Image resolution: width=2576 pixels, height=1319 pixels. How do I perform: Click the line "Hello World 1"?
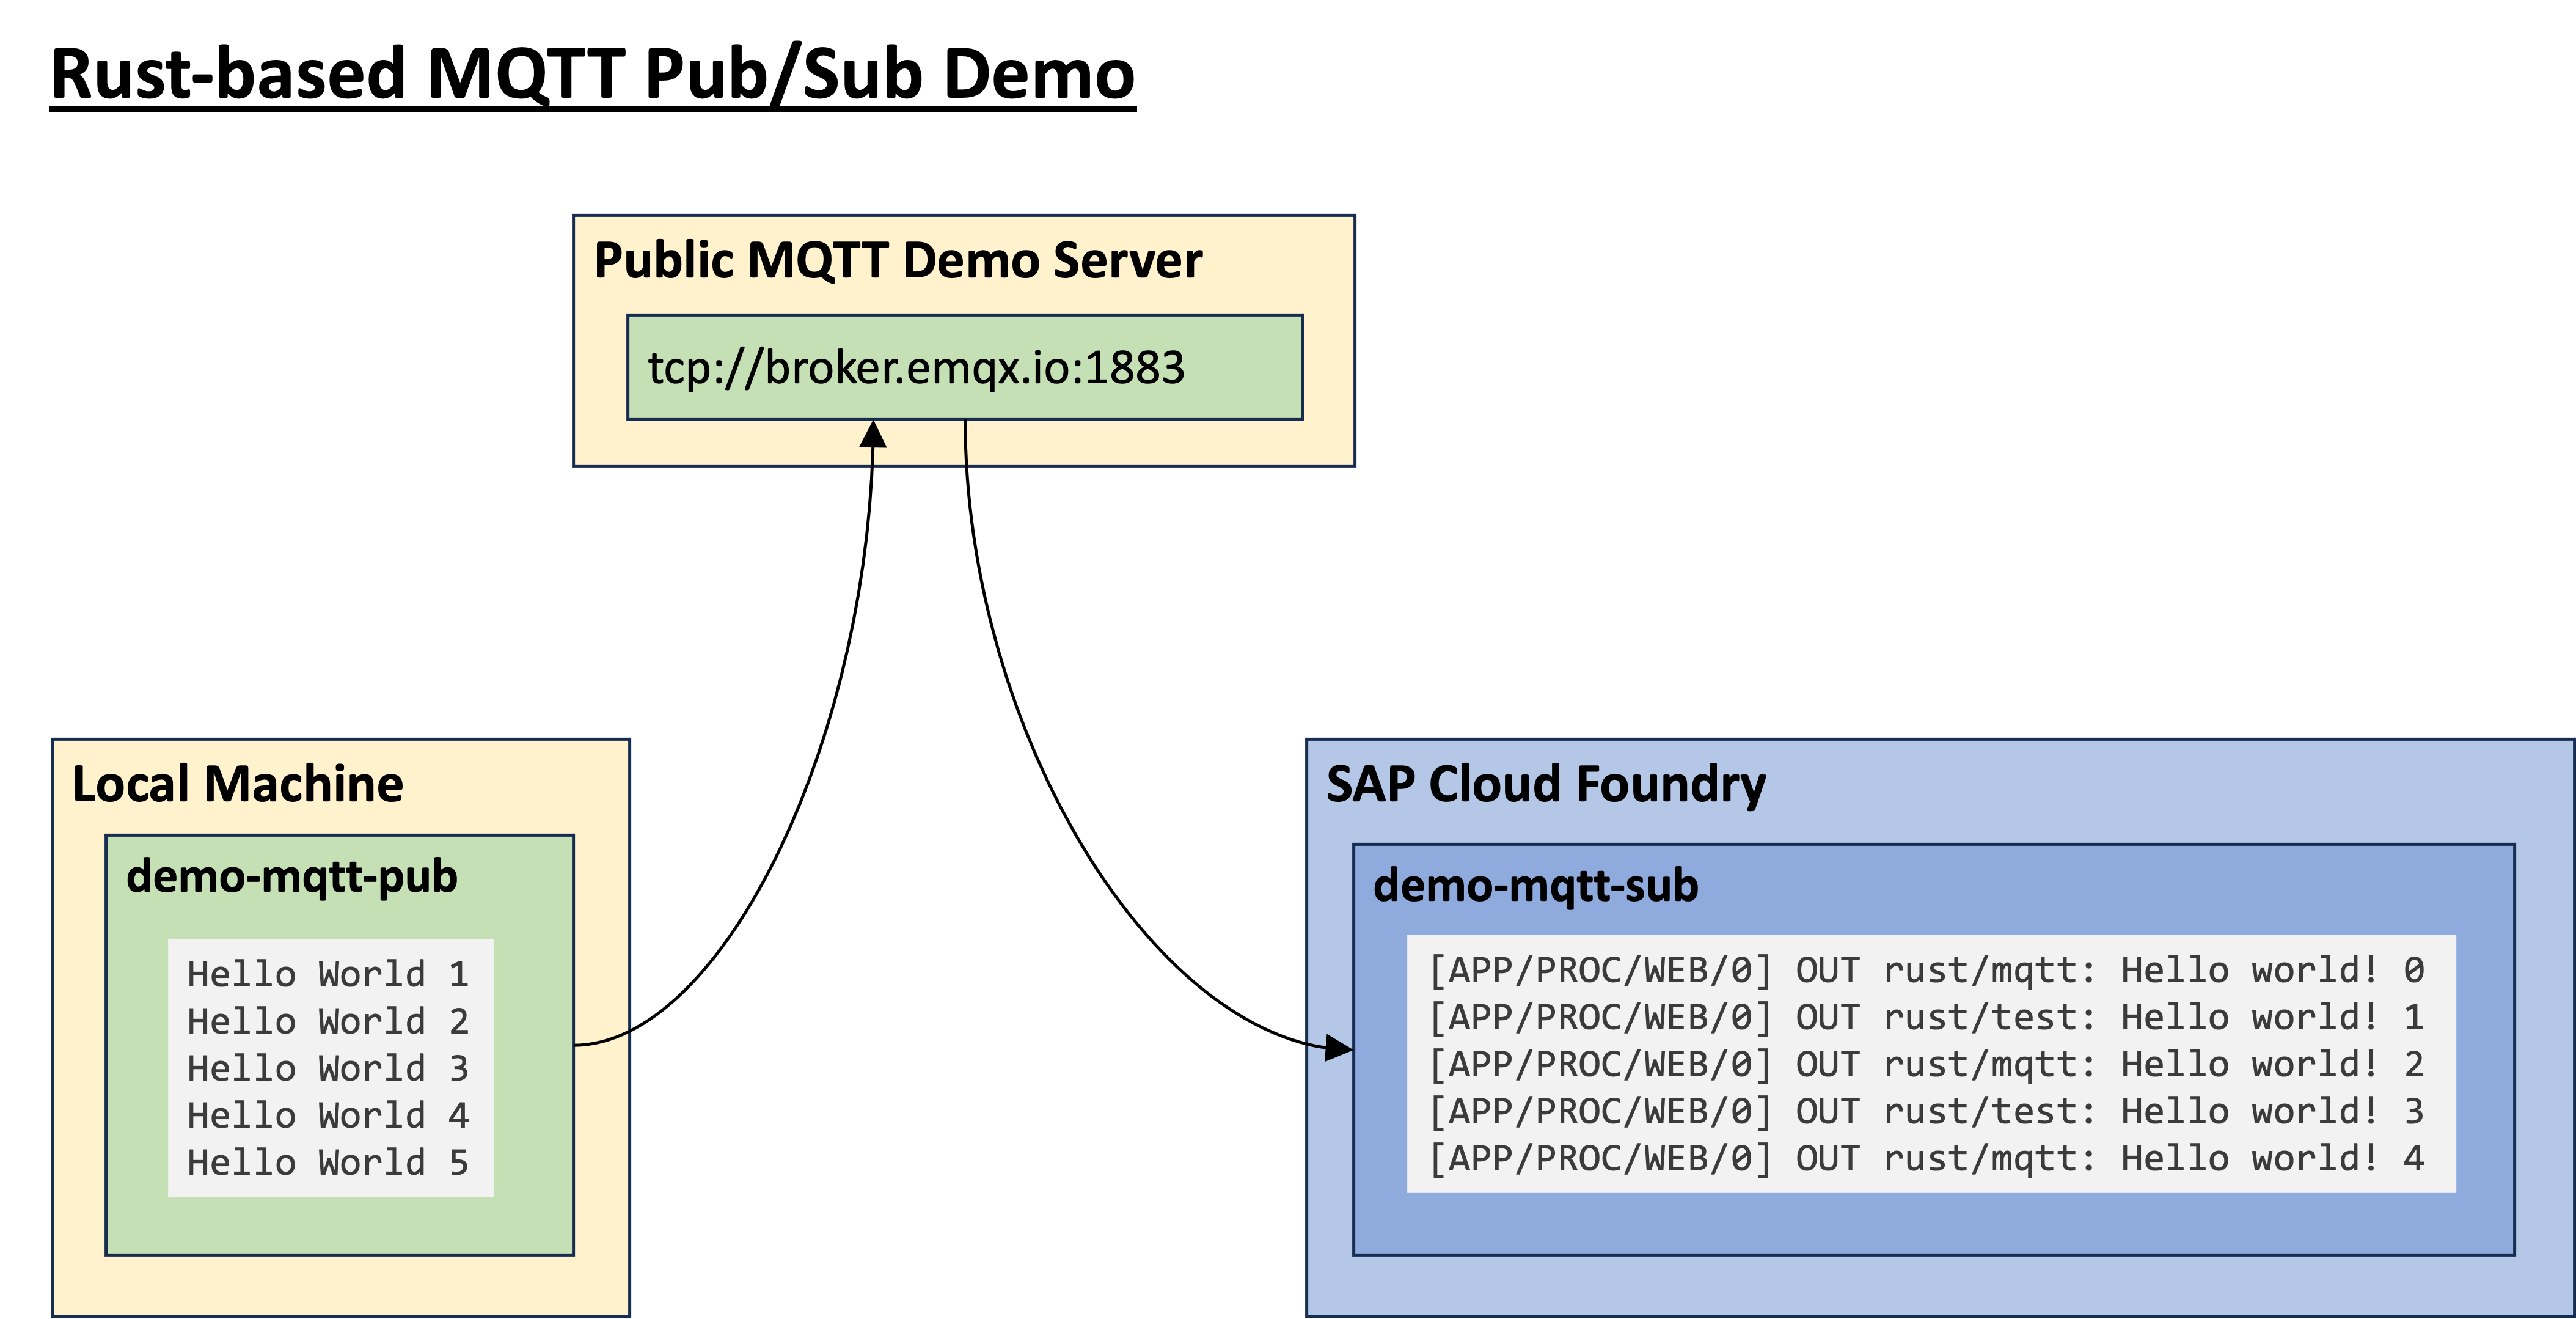[x=328, y=974]
